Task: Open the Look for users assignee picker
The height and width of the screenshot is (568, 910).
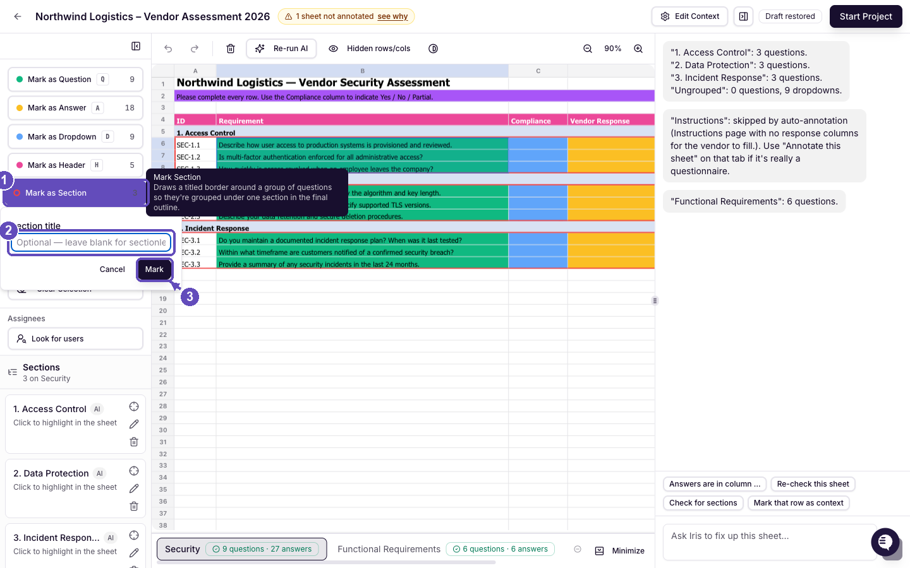Action: click(x=75, y=339)
